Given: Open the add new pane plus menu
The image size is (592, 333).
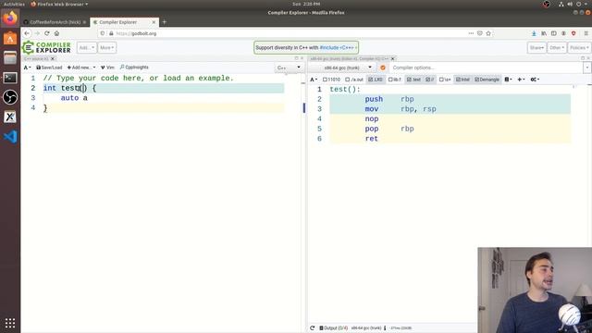Looking at the screenshot, I should pos(521,80).
